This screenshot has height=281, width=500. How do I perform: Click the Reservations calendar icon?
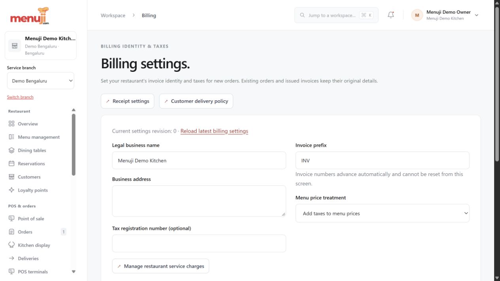pos(11,163)
